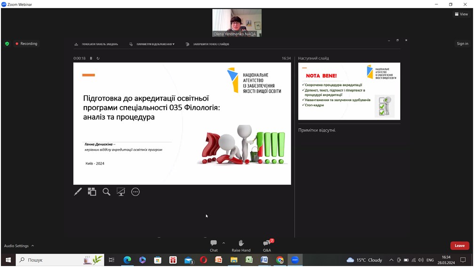Click the green encryption shield icon
Viewport: 474px width, 267px height.
click(x=7, y=44)
